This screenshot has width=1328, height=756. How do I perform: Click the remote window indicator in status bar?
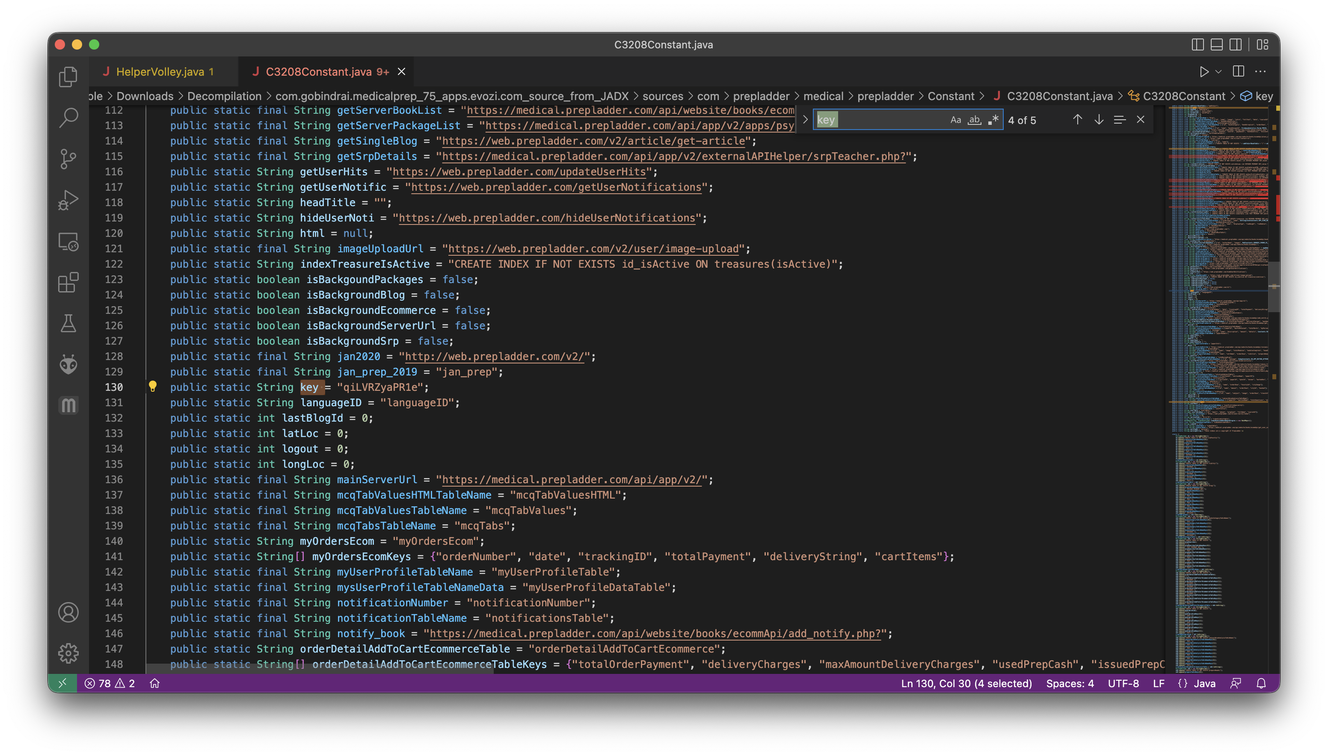[62, 683]
